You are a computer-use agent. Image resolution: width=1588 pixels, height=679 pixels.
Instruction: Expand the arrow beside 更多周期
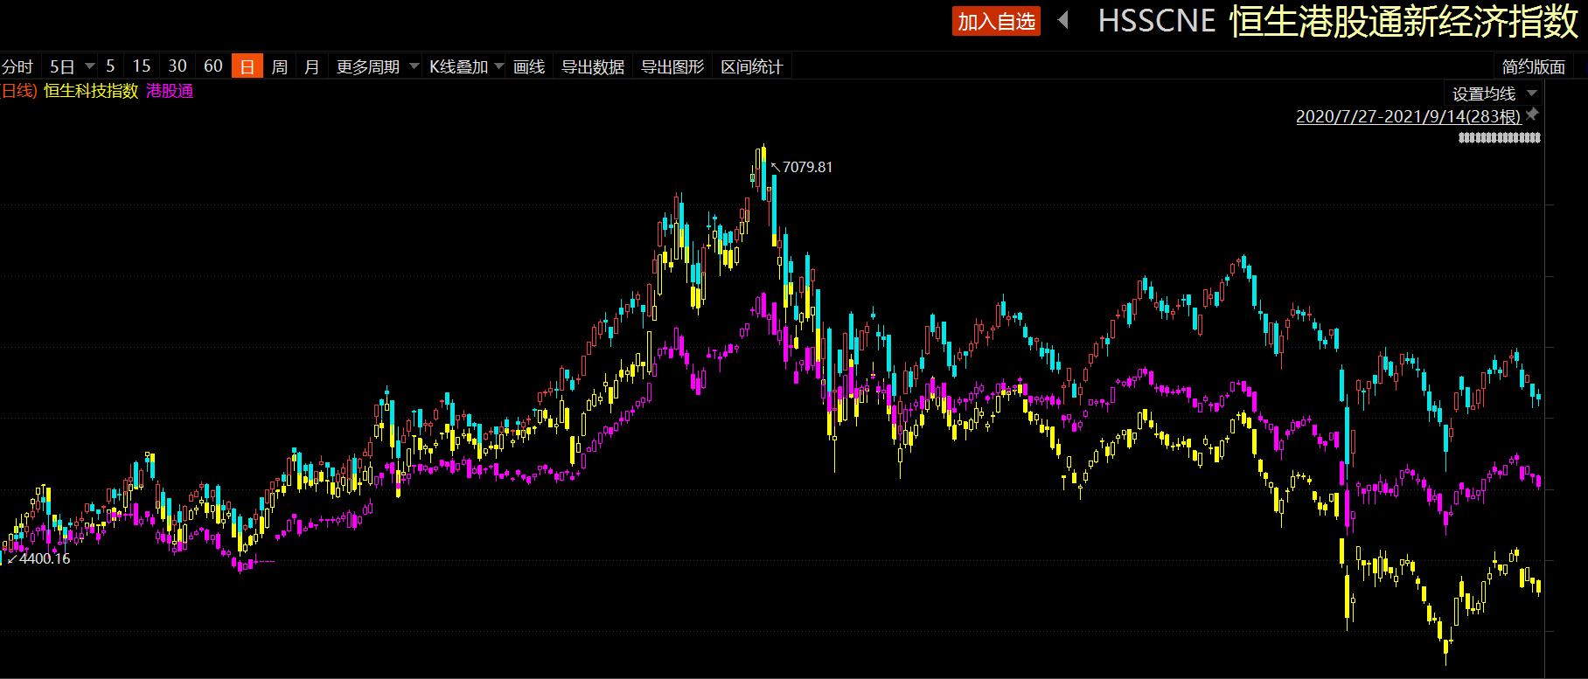[x=414, y=66]
